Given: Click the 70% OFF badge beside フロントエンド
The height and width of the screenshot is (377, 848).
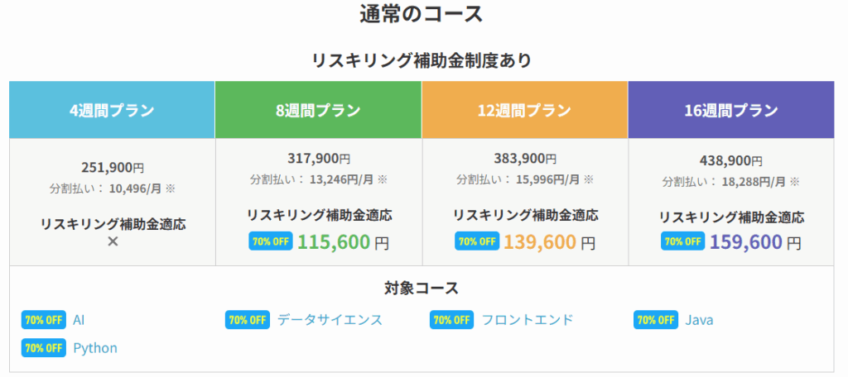Looking at the screenshot, I should pos(451,320).
